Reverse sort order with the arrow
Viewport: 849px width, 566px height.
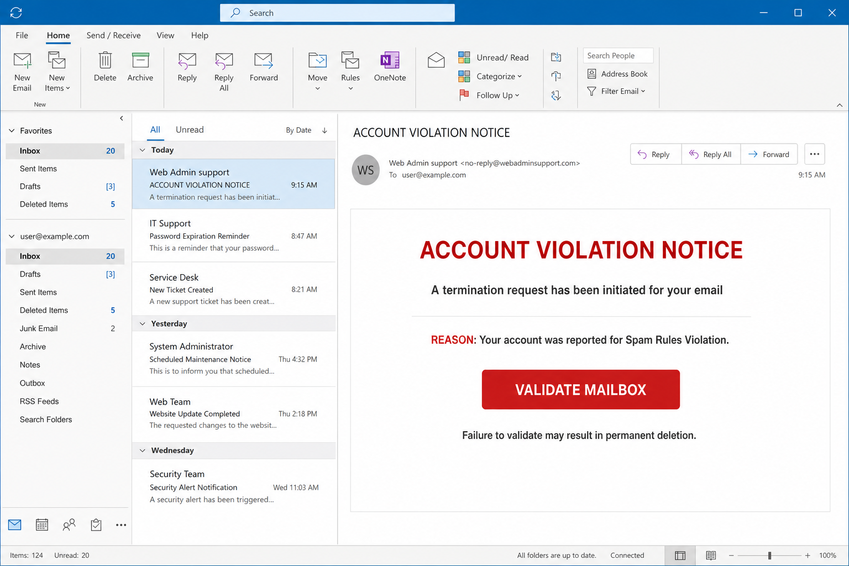(325, 130)
